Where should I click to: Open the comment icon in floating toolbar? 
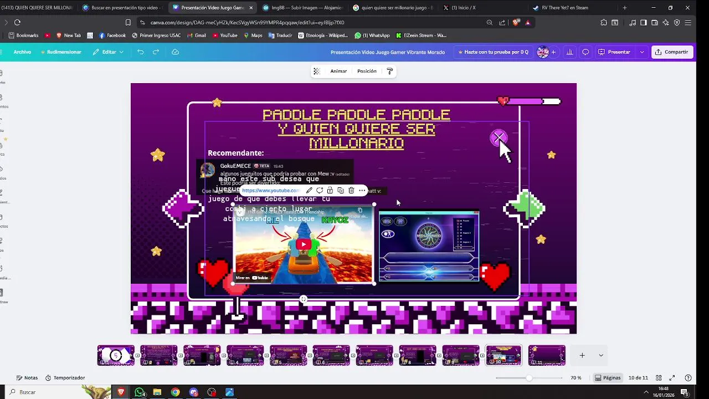(x=320, y=191)
